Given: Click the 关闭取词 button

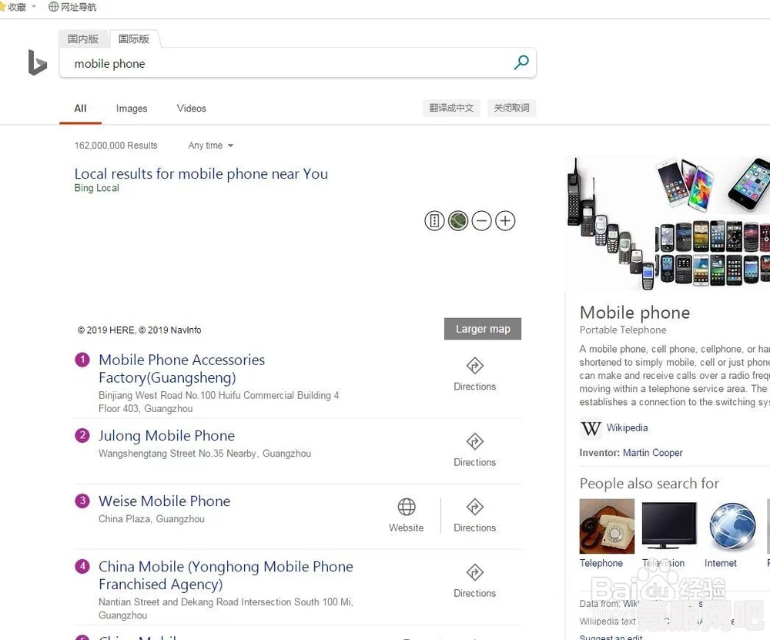Looking at the screenshot, I should click(x=512, y=108).
